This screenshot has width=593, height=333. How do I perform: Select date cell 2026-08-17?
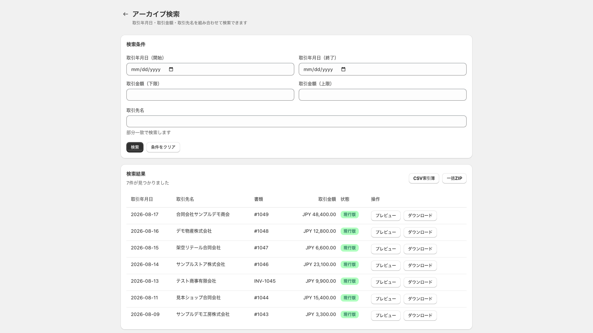coord(145,214)
